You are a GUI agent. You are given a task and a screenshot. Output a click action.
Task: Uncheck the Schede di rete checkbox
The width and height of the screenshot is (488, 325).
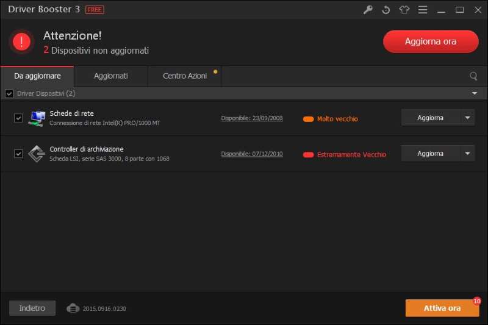click(x=18, y=118)
